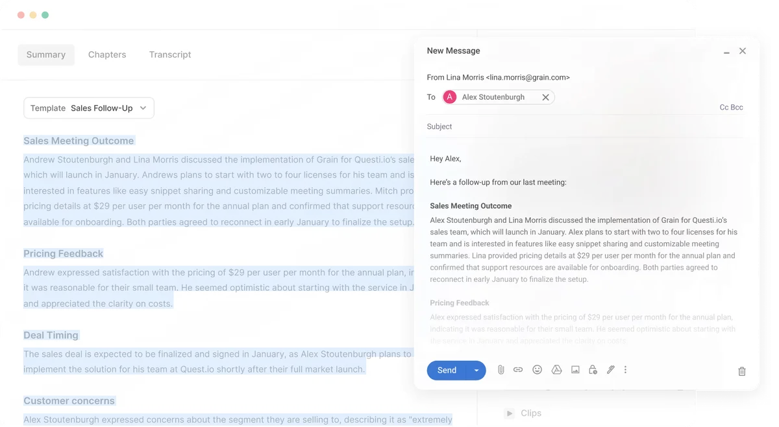
Task: Attach a file with the paperclip icon
Action: (x=501, y=369)
